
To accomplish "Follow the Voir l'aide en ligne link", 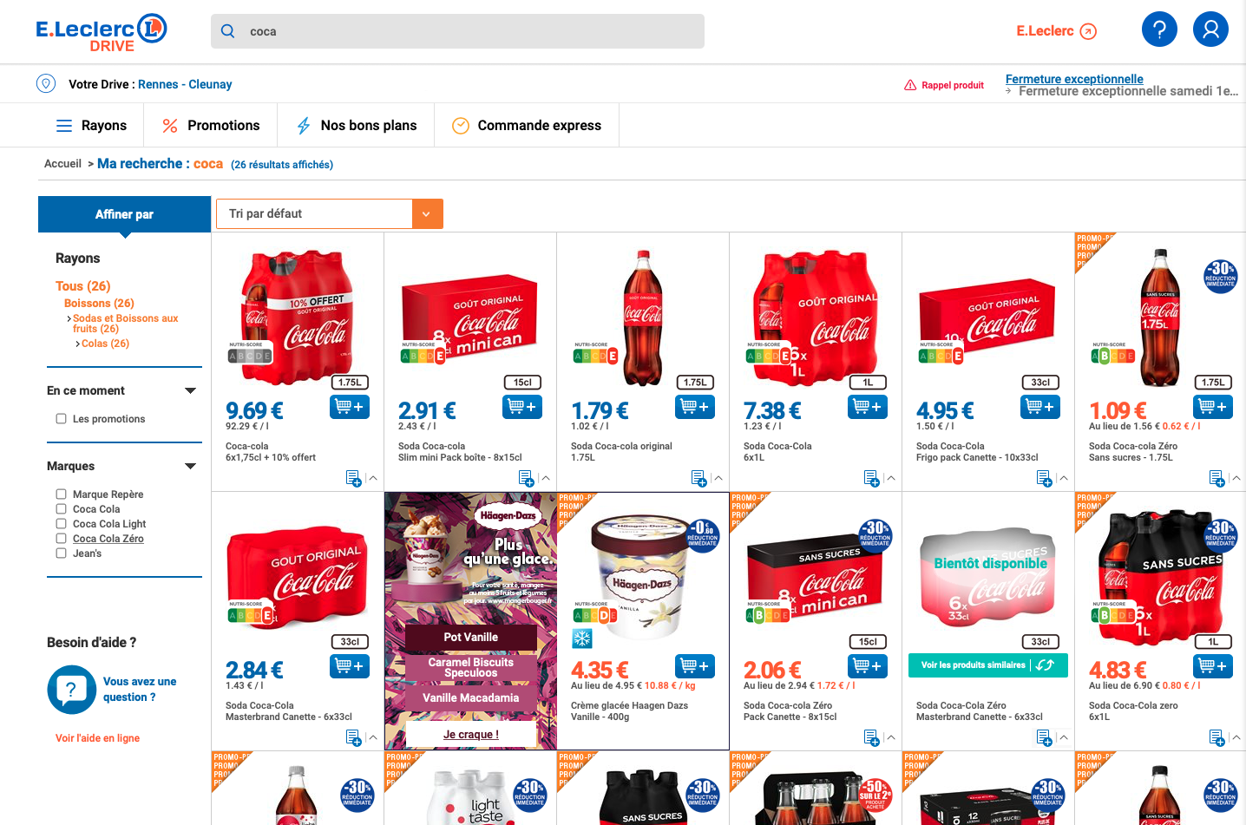I will tap(97, 738).
